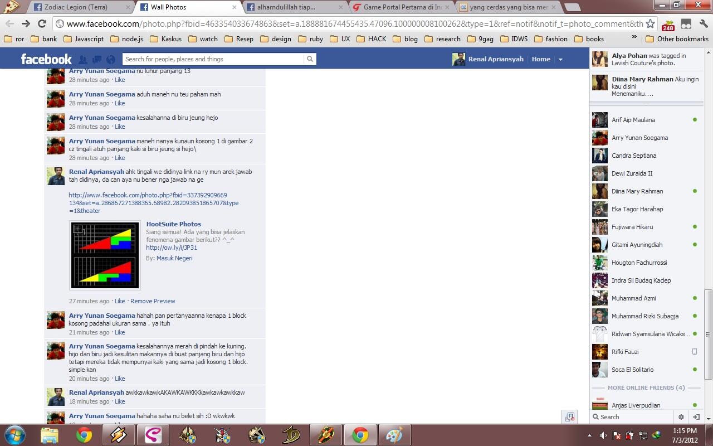Like the comment "kesalahanna di biru jeung hejo"

120,127
